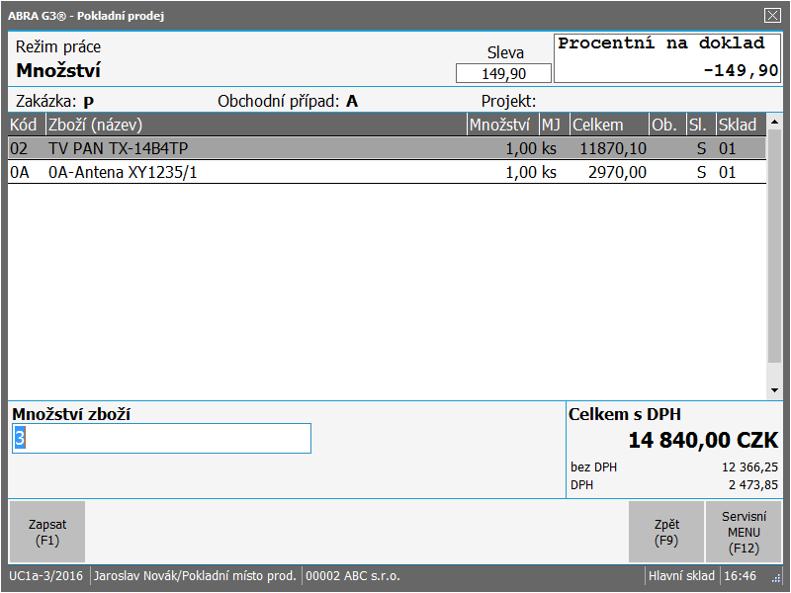Click the MJ column header
Screen dimensions: 791x593
pyautogui.click(x=552, y=125)
